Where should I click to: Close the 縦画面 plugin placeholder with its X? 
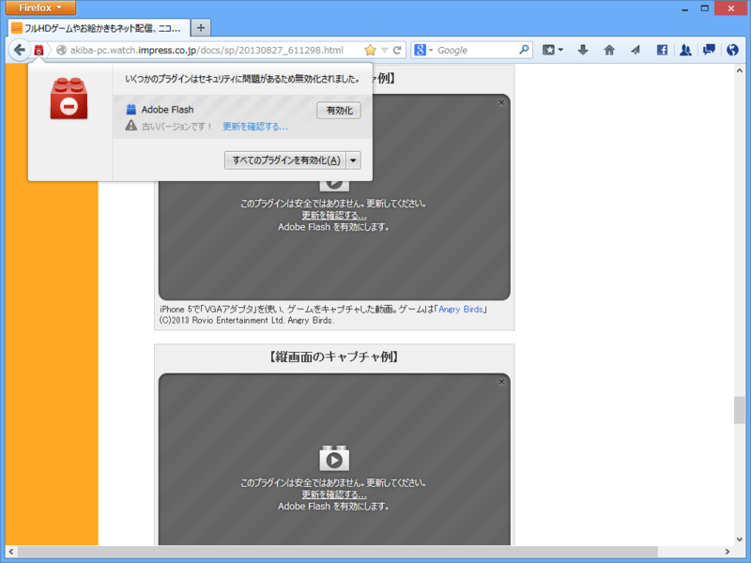tap(501, 382)
